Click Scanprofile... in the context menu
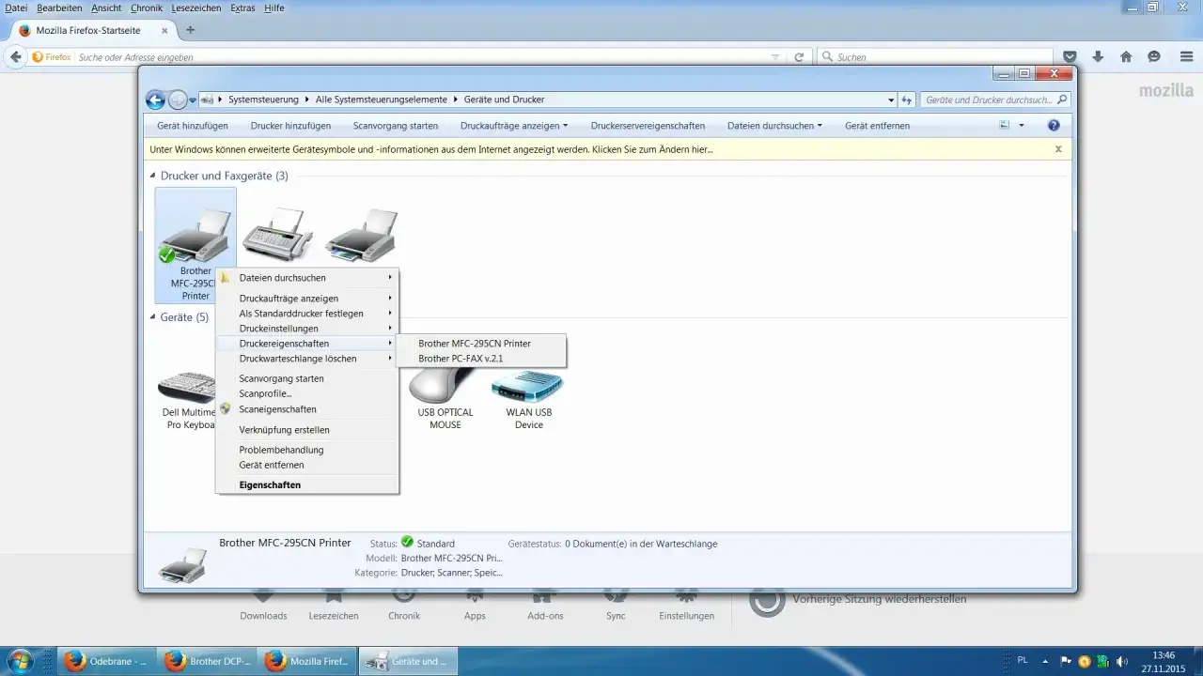This screenshot has width=1203, height=676. (x=307, y=393)
